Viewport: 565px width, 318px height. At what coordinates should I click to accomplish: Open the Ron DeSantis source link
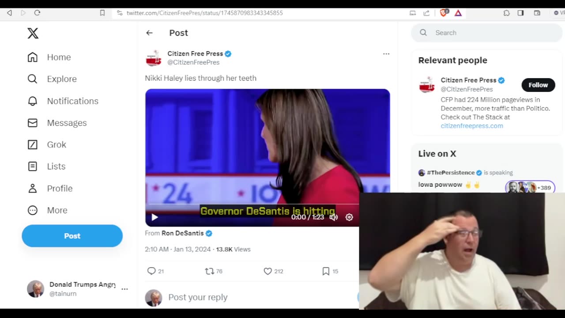(x=183, y=233)
